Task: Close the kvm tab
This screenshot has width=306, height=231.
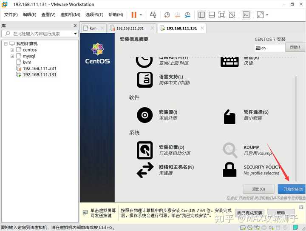Action: (102, 29)
